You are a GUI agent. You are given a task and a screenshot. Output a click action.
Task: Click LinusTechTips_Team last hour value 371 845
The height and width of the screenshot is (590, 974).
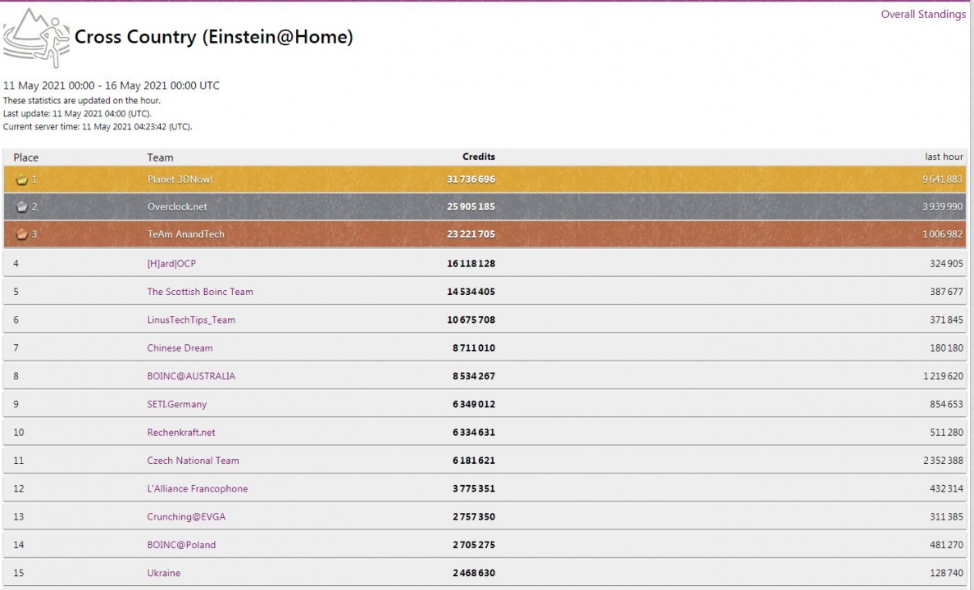[947, 320]
